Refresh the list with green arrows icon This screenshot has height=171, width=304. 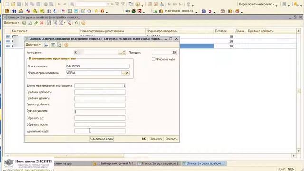[76, 23]
